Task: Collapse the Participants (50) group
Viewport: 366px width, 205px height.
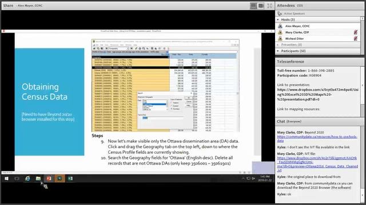Action: click(278, 51)
